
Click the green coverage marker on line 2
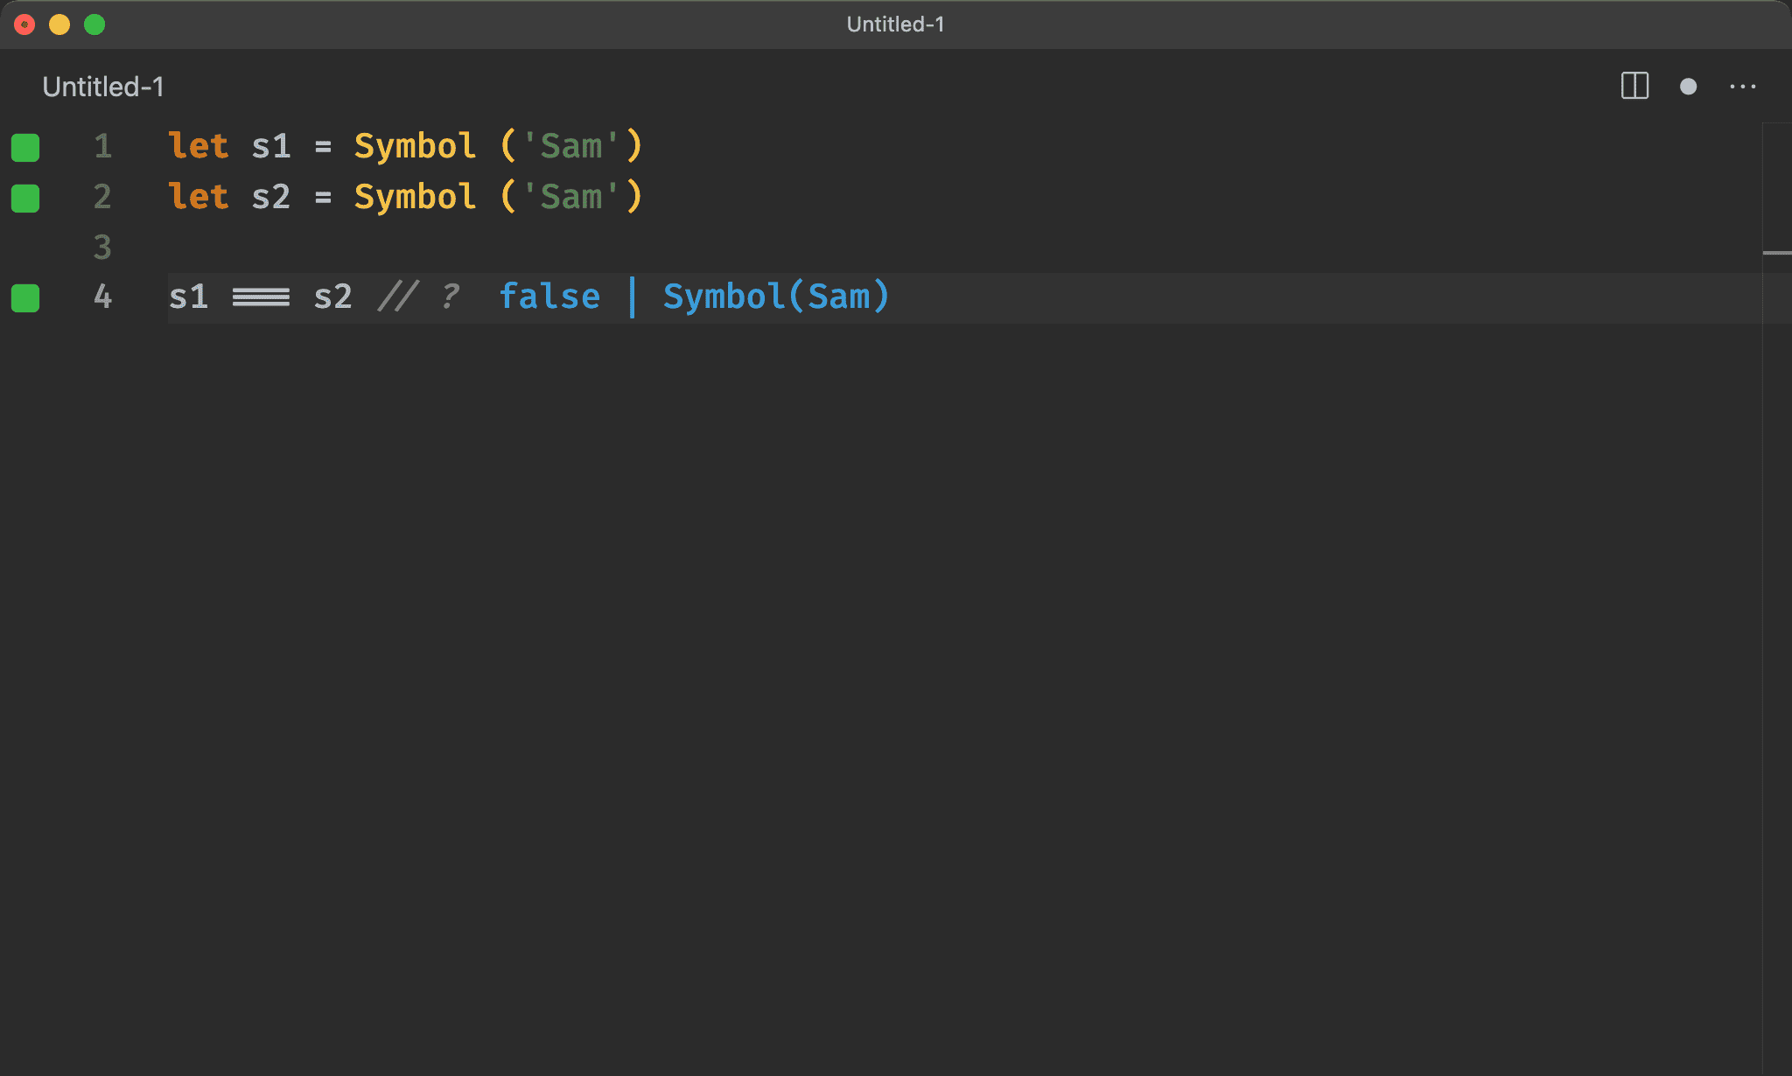coord(25,198)
